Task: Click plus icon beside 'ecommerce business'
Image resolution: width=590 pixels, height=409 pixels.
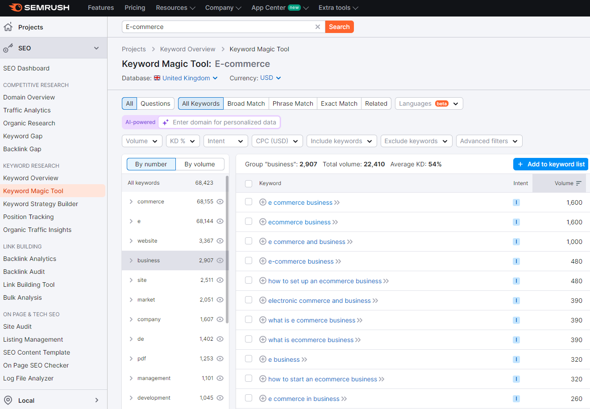Action: [263, 222]
